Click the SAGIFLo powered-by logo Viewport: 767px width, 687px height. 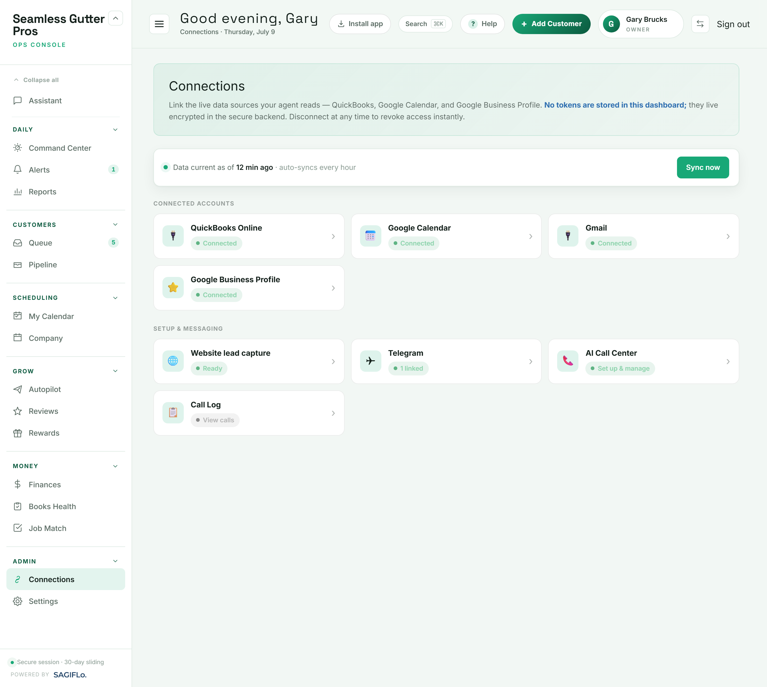click(x=70, y=674)
